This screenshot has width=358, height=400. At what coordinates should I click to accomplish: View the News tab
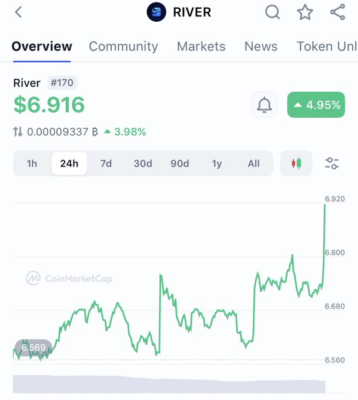pyautogui.click(x=261, y=46)
